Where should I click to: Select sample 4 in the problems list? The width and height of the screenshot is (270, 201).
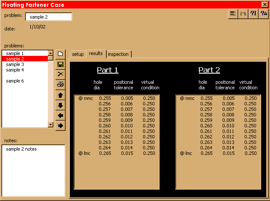tap(15, 70)
